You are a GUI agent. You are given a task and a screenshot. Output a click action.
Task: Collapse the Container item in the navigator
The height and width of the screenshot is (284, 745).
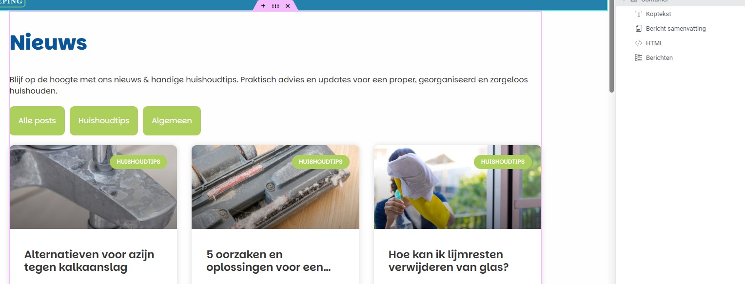click(624, 1)
